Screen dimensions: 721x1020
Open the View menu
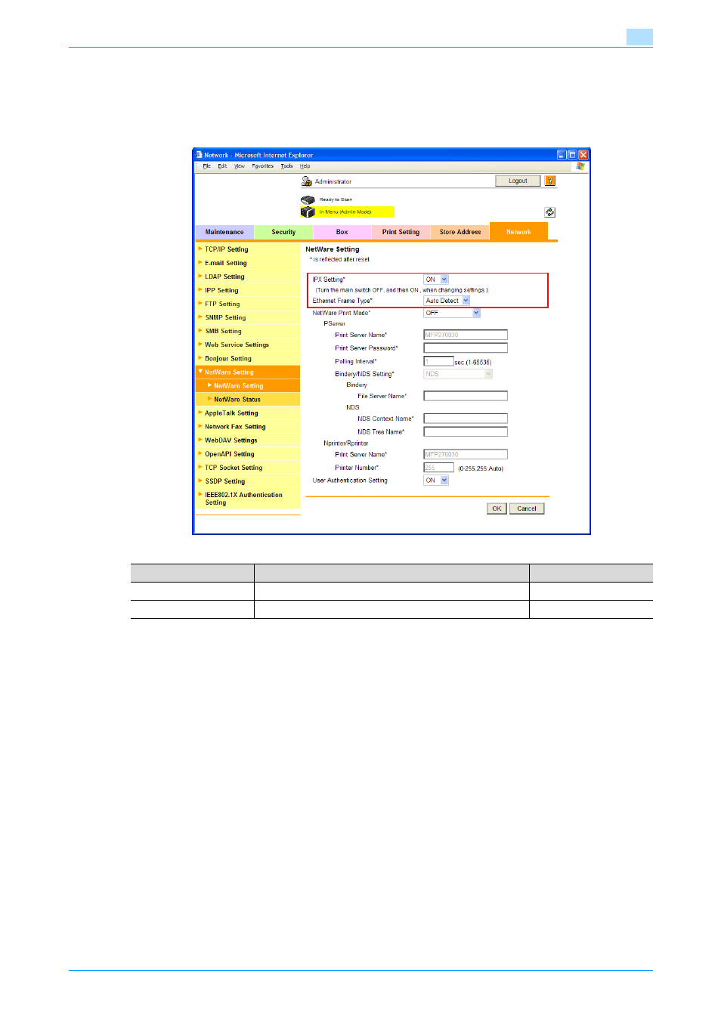coord(240,166)
